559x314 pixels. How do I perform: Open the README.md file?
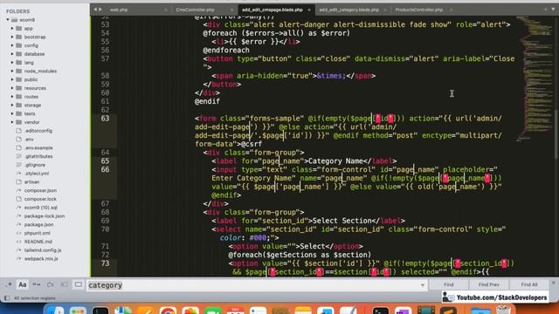(38, 242)
